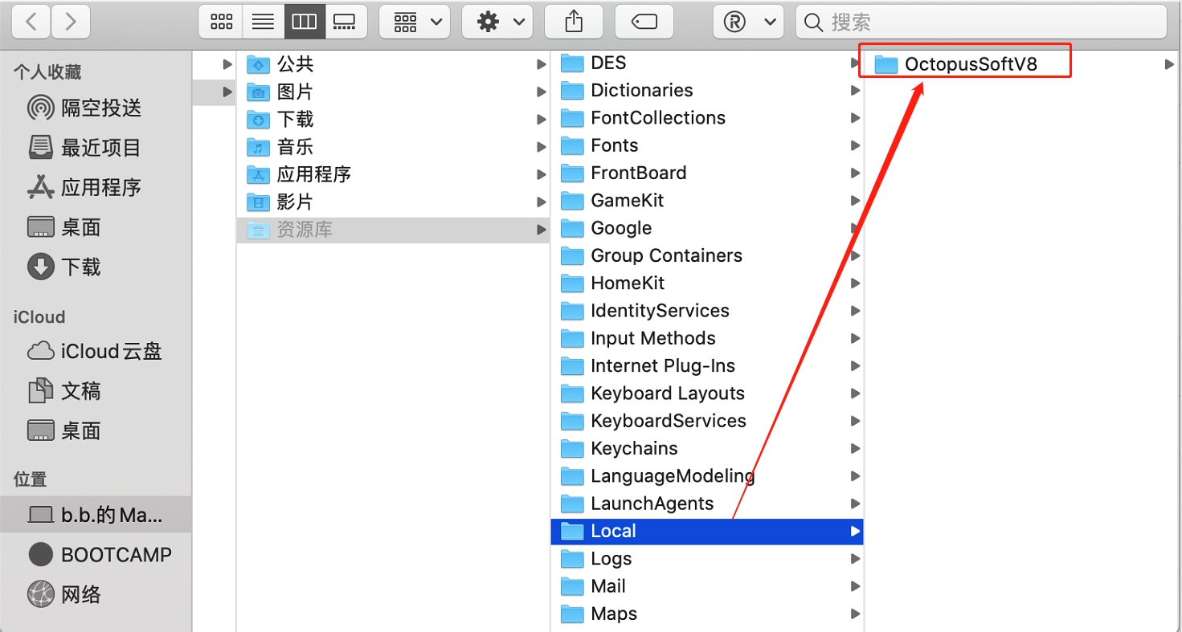1182x632 pixels.
Task: Select the FontCollections folder
Action: coord(707,117)
